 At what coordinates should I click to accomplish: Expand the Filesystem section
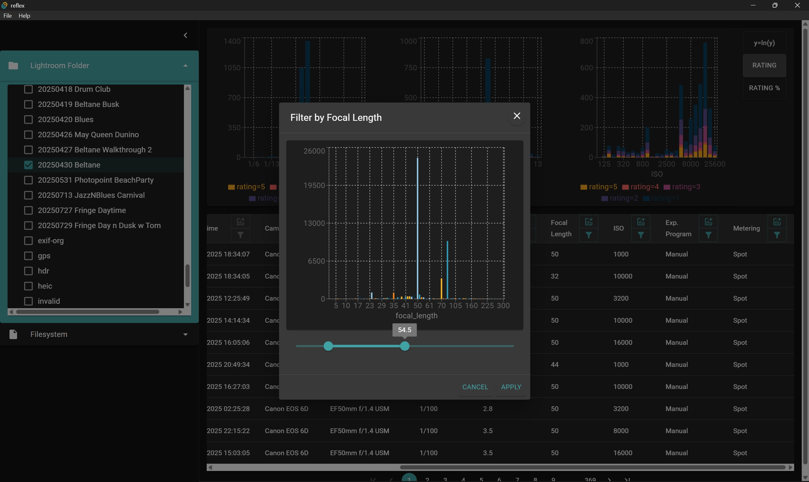[x=186, y=335]
